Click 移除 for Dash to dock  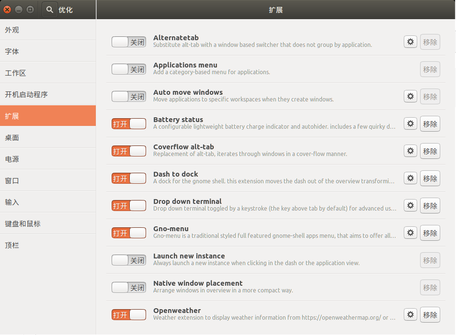[x=430, y=179]
